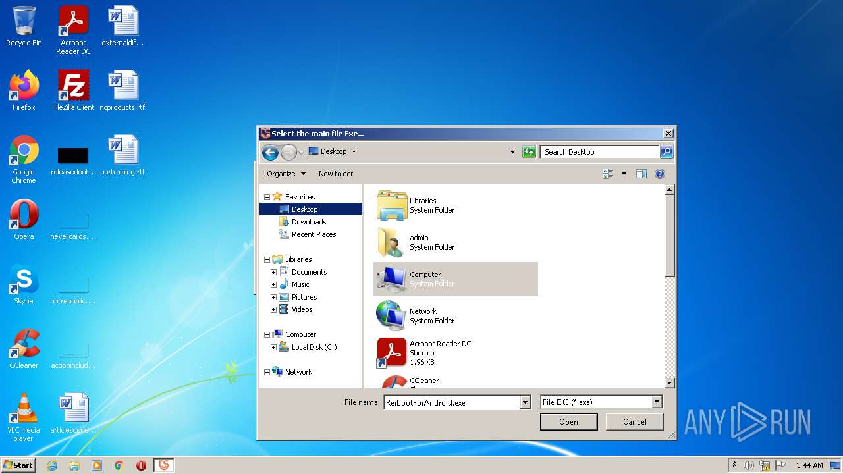
Task: Select Desktop in the Favorites tree
Action: pyautogui.click(x=311, y=209)
